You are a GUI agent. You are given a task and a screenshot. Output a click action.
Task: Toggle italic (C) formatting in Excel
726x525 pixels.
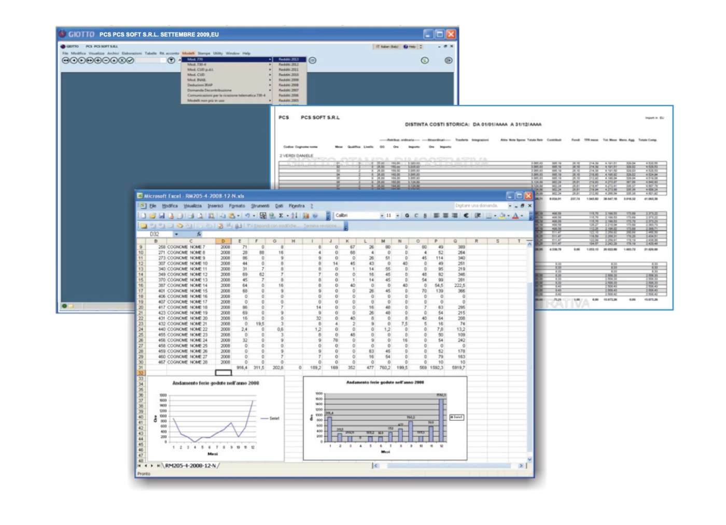click(416, 216)
